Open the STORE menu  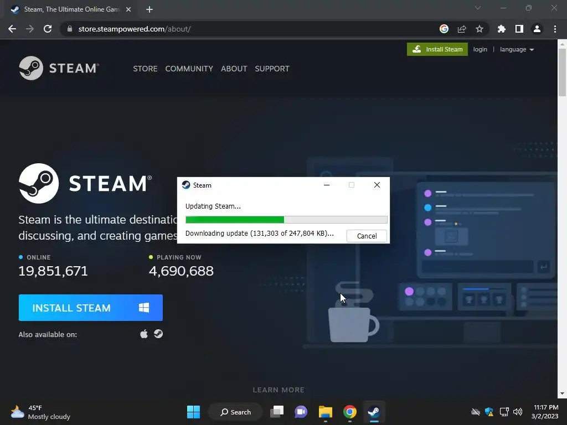click(x=145, y=69)
